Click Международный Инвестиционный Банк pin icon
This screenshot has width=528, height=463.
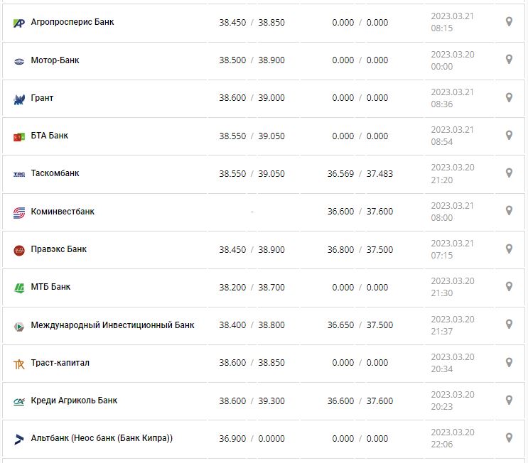click(x=509, y=325)
